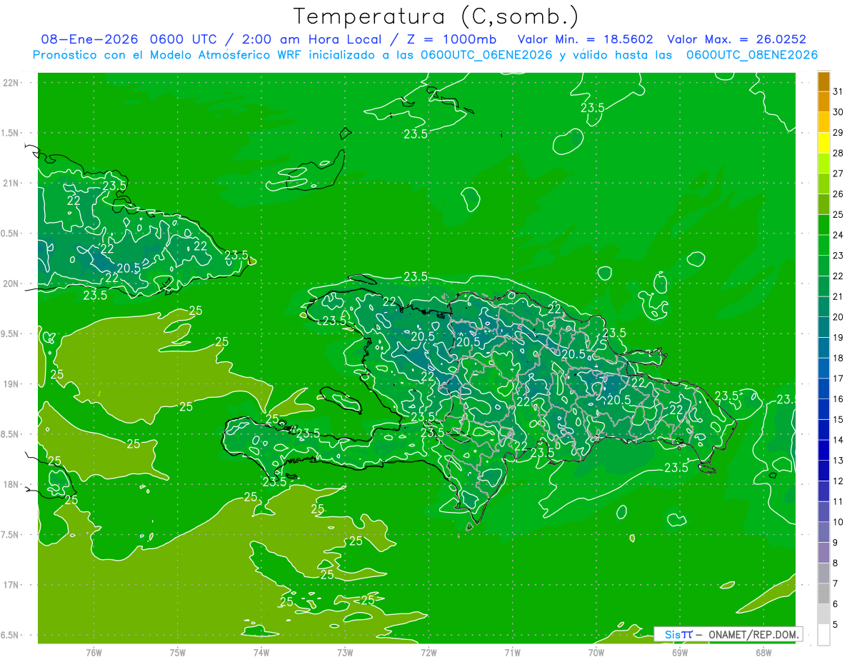This screenshot has width=857, height=662.
Task: Click the dark blue swatch between 12 and 13
Action: click(x=823, y=471)
